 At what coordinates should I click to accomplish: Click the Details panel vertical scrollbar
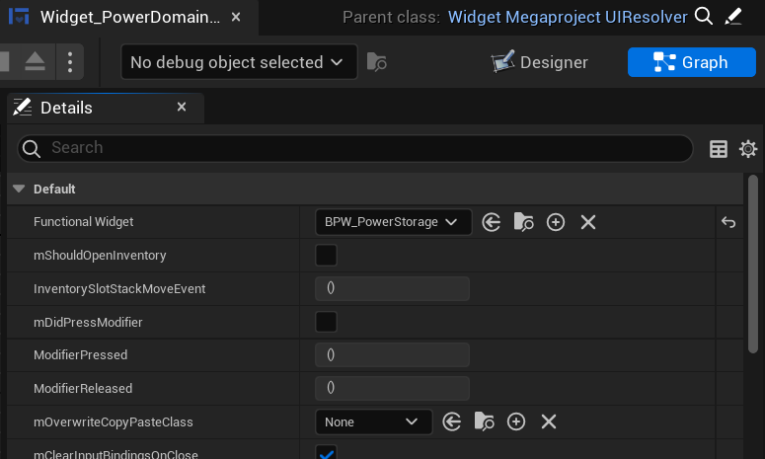click(x=753, y=264)
